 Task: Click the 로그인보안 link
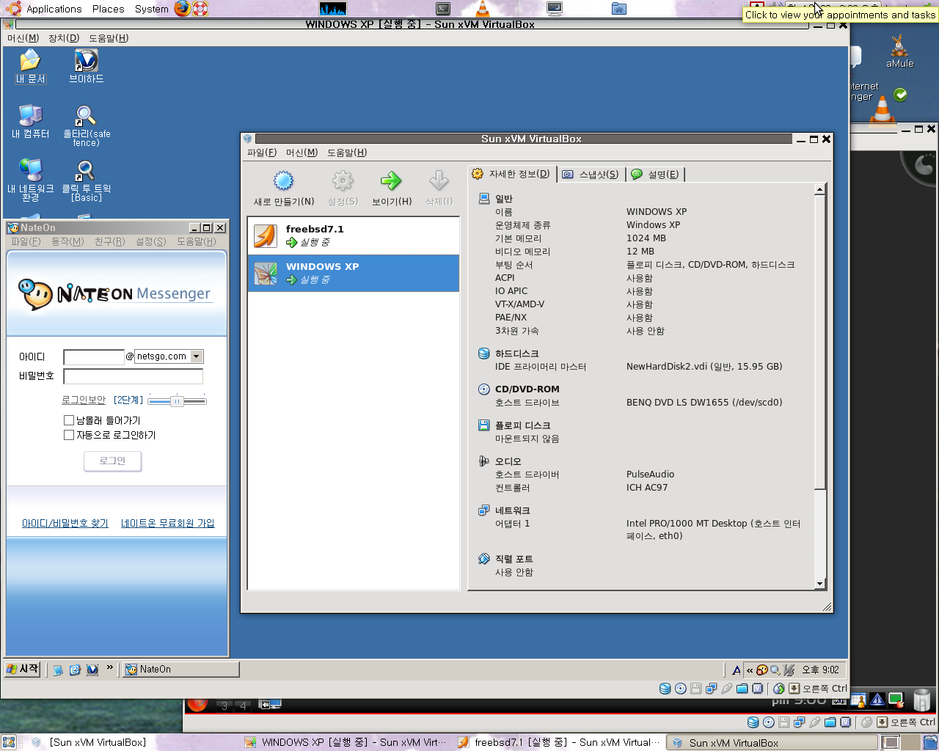point(84,400)
